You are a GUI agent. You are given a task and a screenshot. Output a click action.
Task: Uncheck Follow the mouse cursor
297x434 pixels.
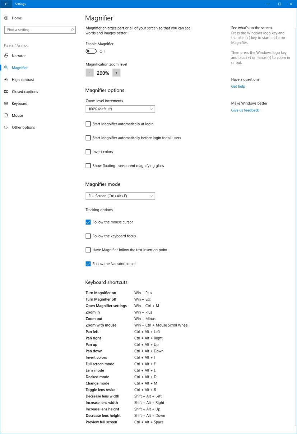[x=88, y=222]
